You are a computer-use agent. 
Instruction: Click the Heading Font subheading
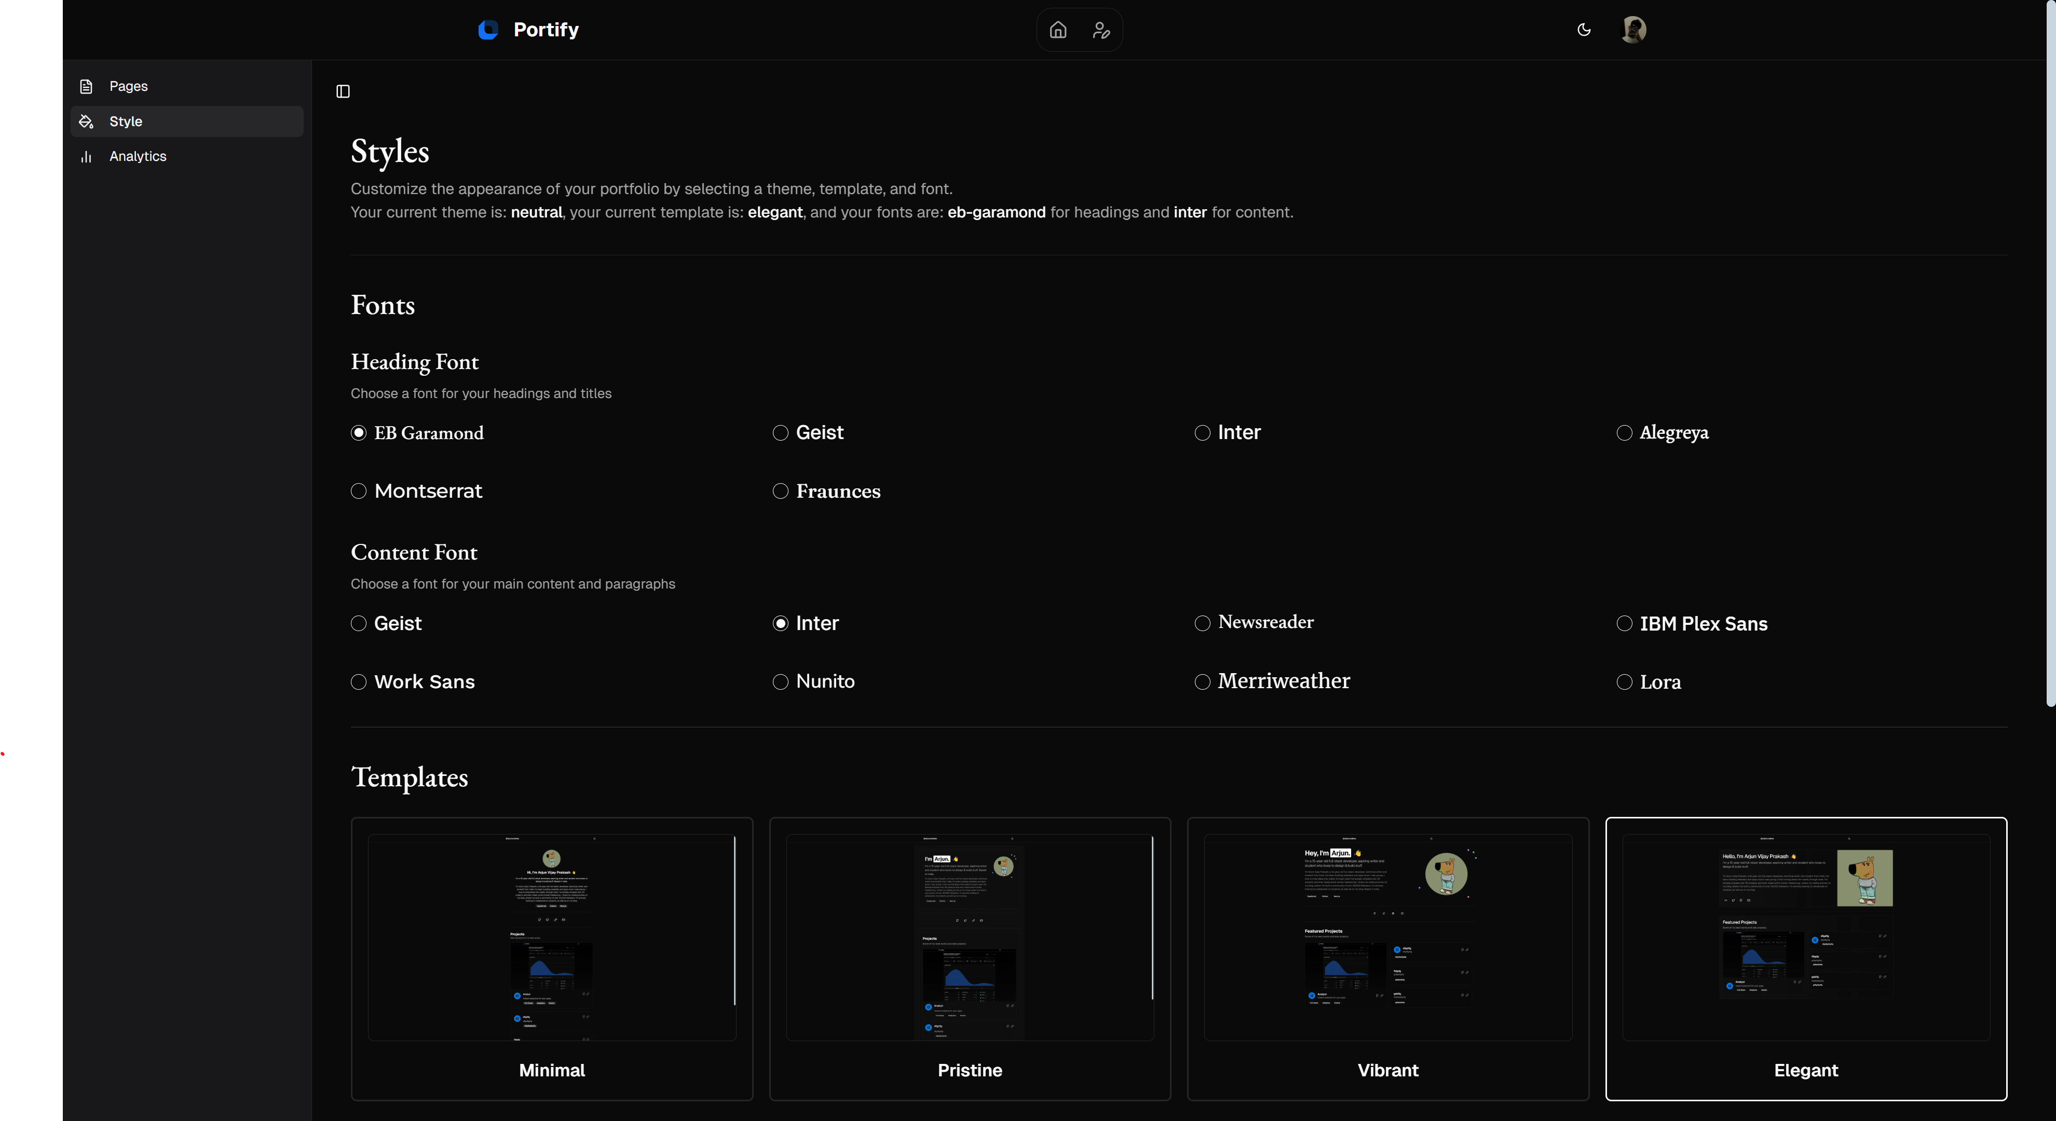pos(415,362)
